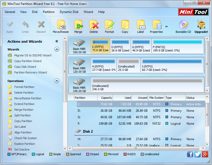Collapse the Operations section

click(57, 81)
